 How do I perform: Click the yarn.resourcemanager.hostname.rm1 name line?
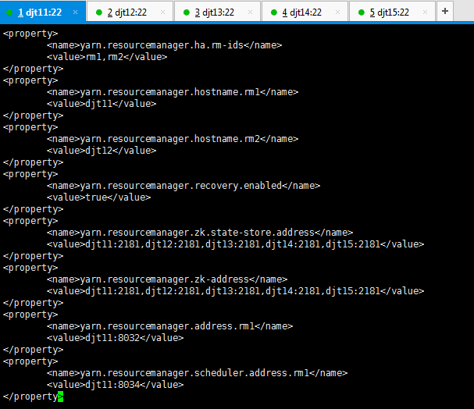point(173,92)
